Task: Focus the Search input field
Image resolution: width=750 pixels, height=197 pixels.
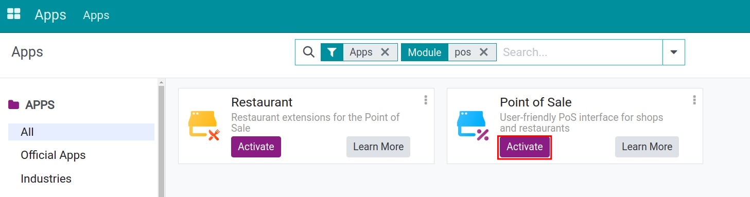Action: click(581, 52)
